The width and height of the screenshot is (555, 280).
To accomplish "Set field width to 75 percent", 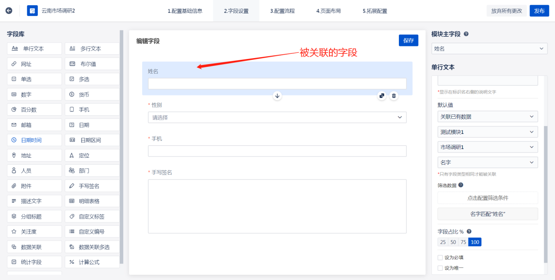I will tap(464, 242).
